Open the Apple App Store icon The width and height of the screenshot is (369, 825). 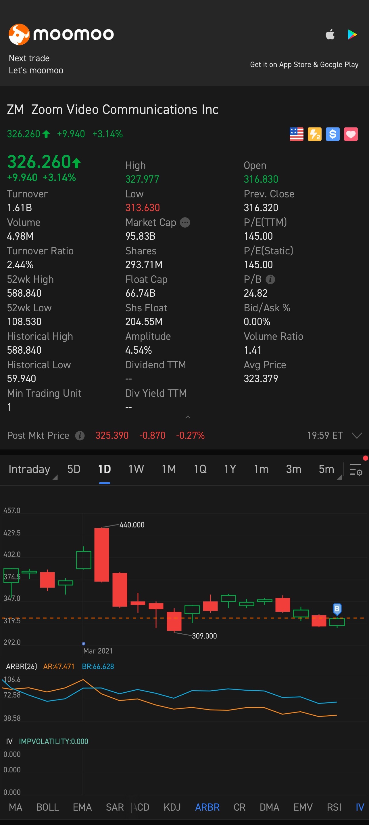[x=330, y=34]
